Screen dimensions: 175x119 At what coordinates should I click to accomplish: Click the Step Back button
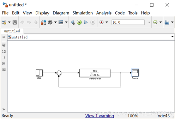click(x=73, y=22)
